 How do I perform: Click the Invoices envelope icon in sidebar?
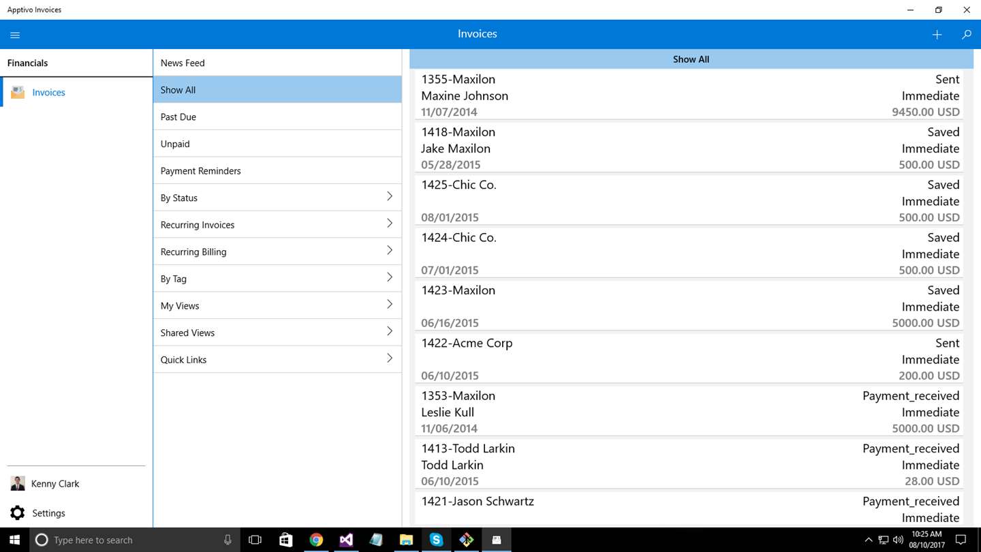pyautogui.click(x=18, y=93)
